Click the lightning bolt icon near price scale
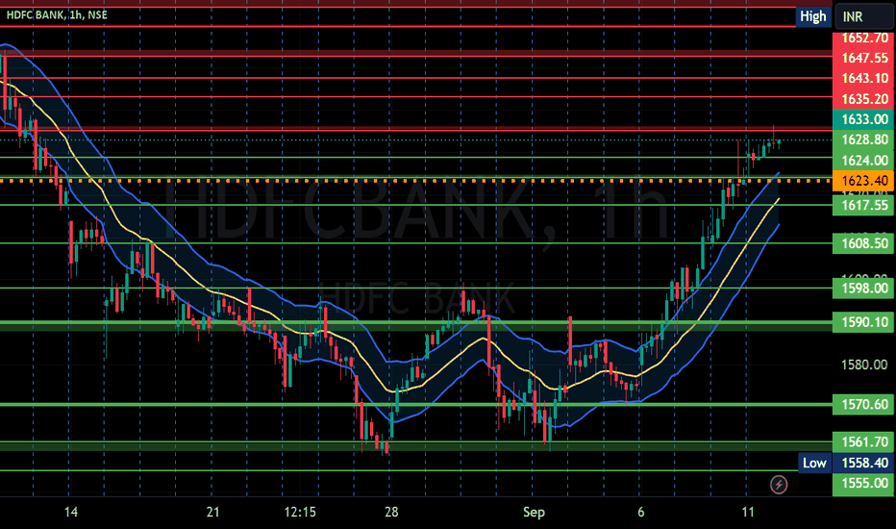The width and height of the screenshot is (896, 529). 779,485
